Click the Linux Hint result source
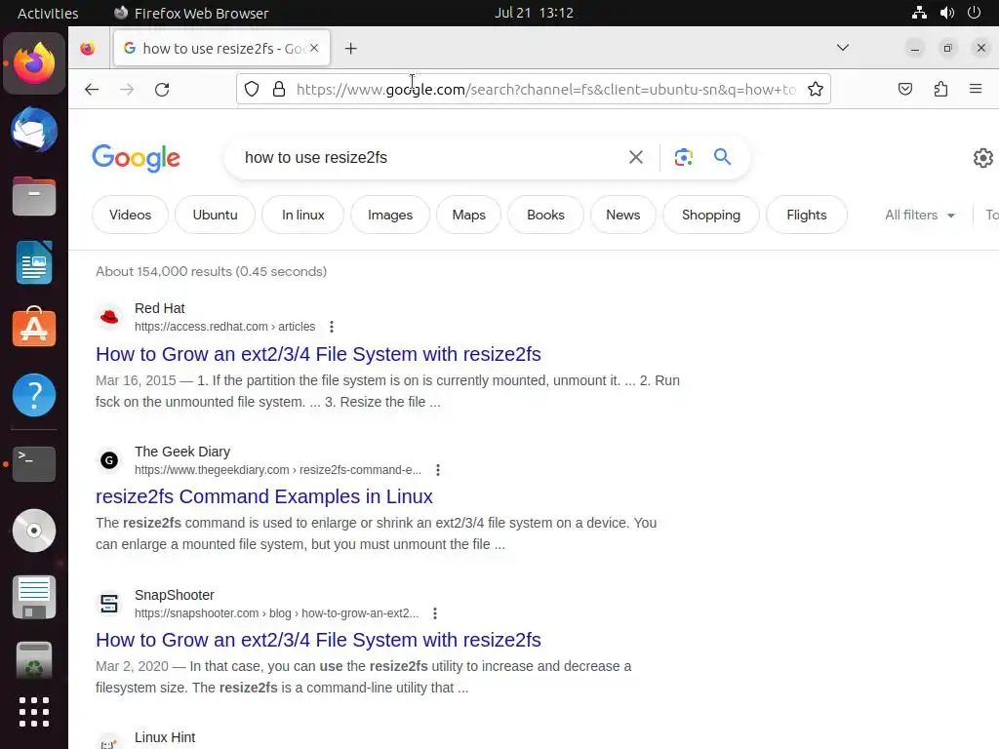 (164, 737)
